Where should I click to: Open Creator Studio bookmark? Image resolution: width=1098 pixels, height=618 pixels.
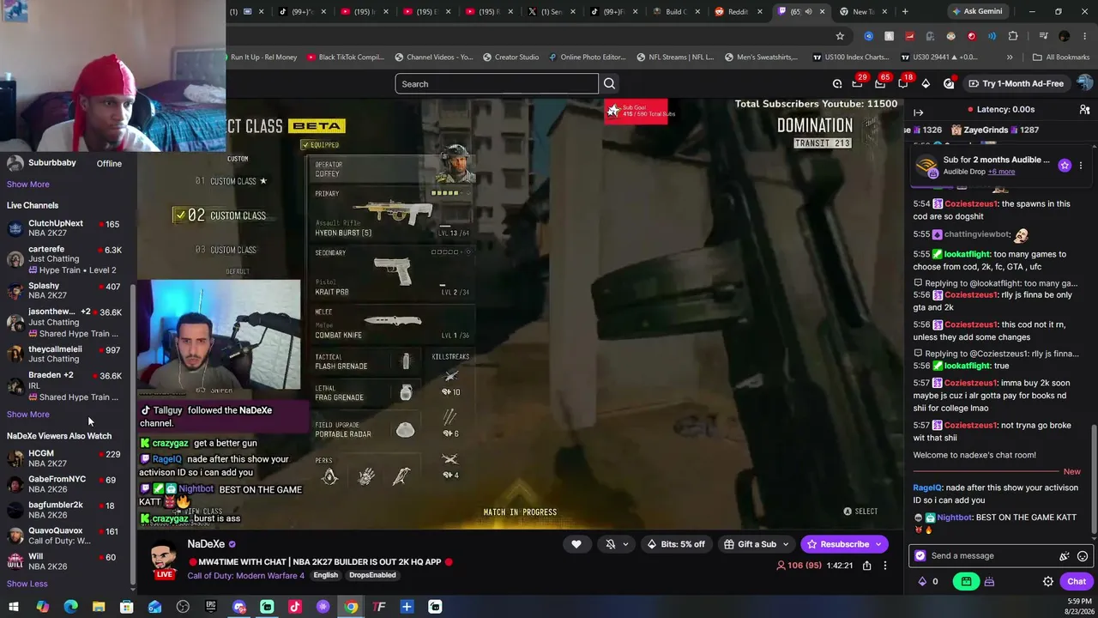click(510, 58)
